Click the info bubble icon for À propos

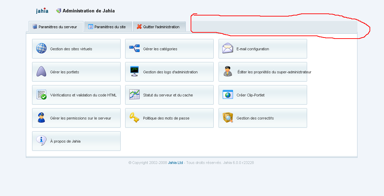click(x=41, y=141)
